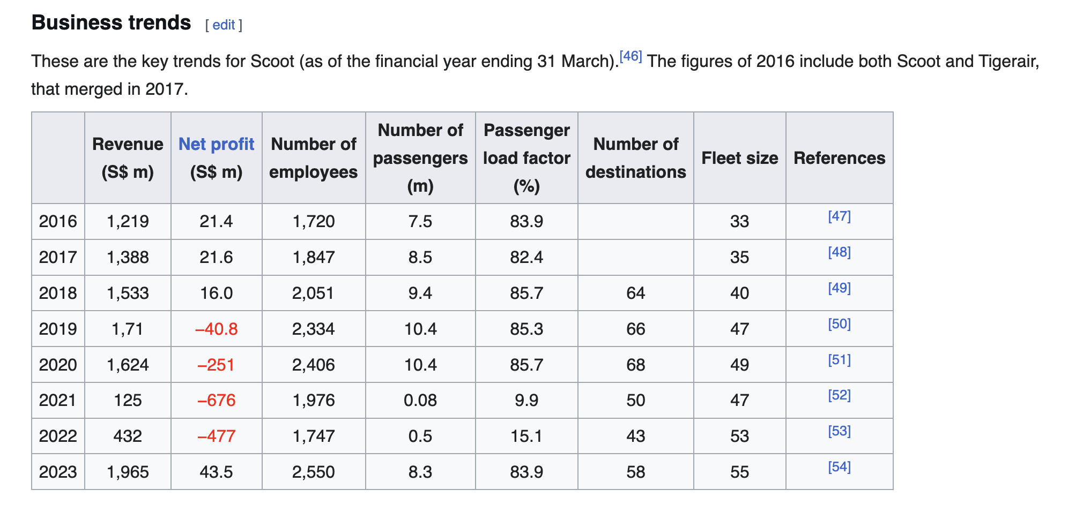The height and width of the screenshot is (512, 1068).
Task: Click the Fleet size column header
Action: tap(739, 158)
